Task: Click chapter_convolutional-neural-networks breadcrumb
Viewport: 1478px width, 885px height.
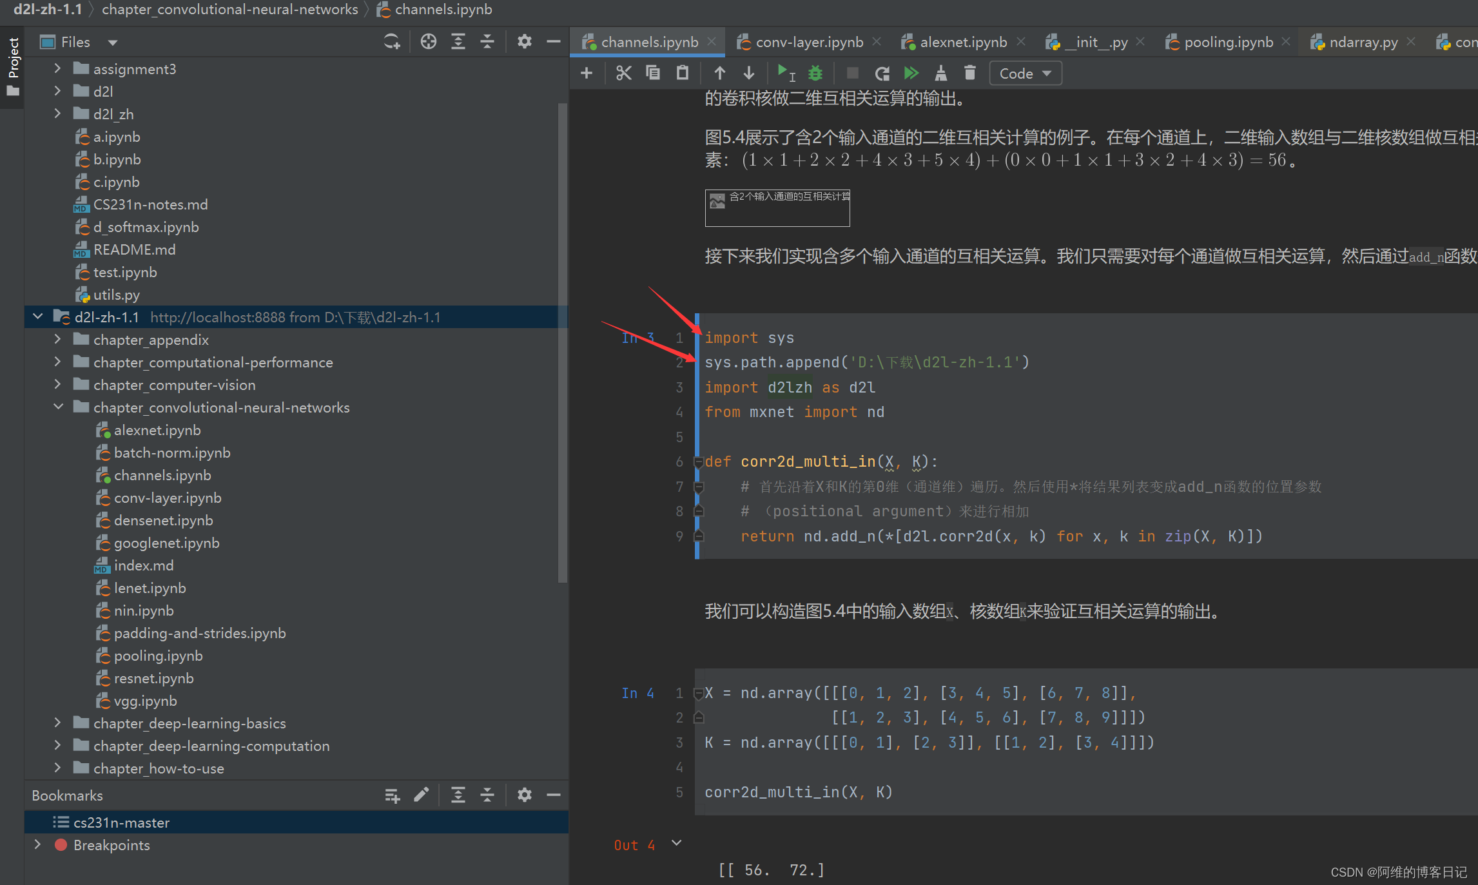Action: 230,9
